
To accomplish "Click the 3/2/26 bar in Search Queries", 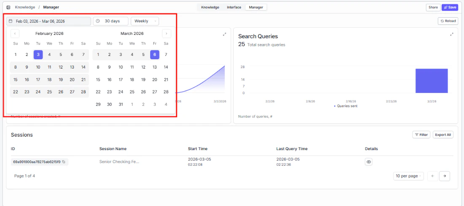I will coord(432,81).
